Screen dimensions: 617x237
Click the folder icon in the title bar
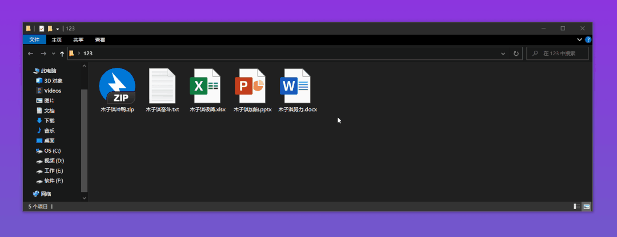29,28
